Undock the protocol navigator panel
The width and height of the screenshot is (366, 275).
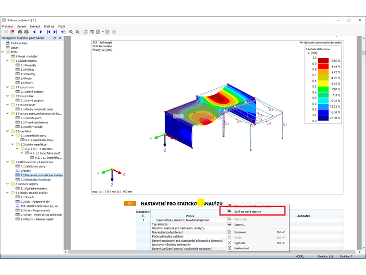pos(54,38)
